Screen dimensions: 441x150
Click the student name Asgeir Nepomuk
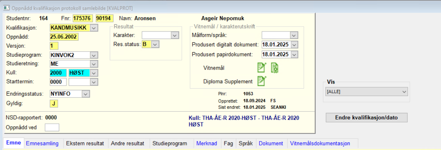pos(222,18)
